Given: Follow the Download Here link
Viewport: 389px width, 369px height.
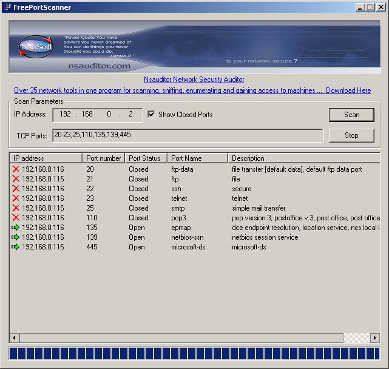Looking at the screenshot, I should coord(348,90).
